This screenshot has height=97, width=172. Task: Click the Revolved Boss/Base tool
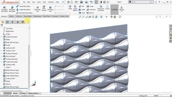click(12, 9)
